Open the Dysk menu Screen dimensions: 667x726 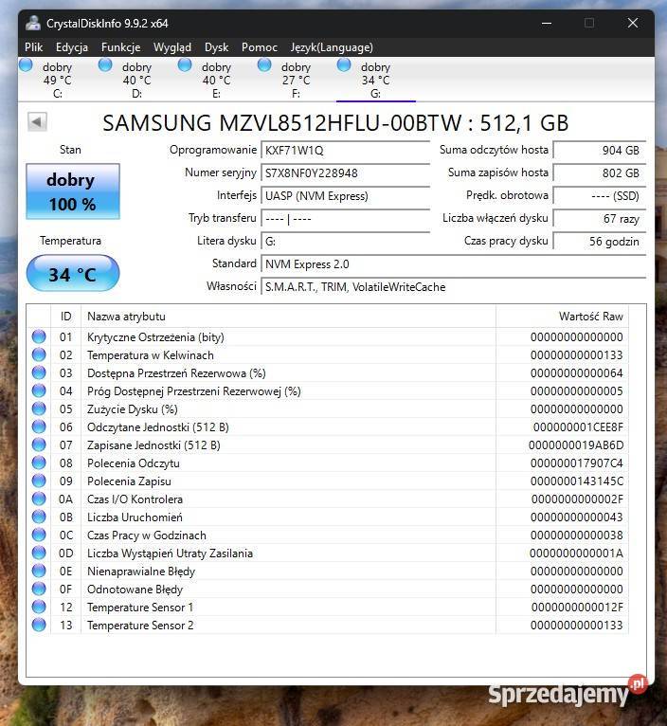pyautogui.click(x=216, y=47)
